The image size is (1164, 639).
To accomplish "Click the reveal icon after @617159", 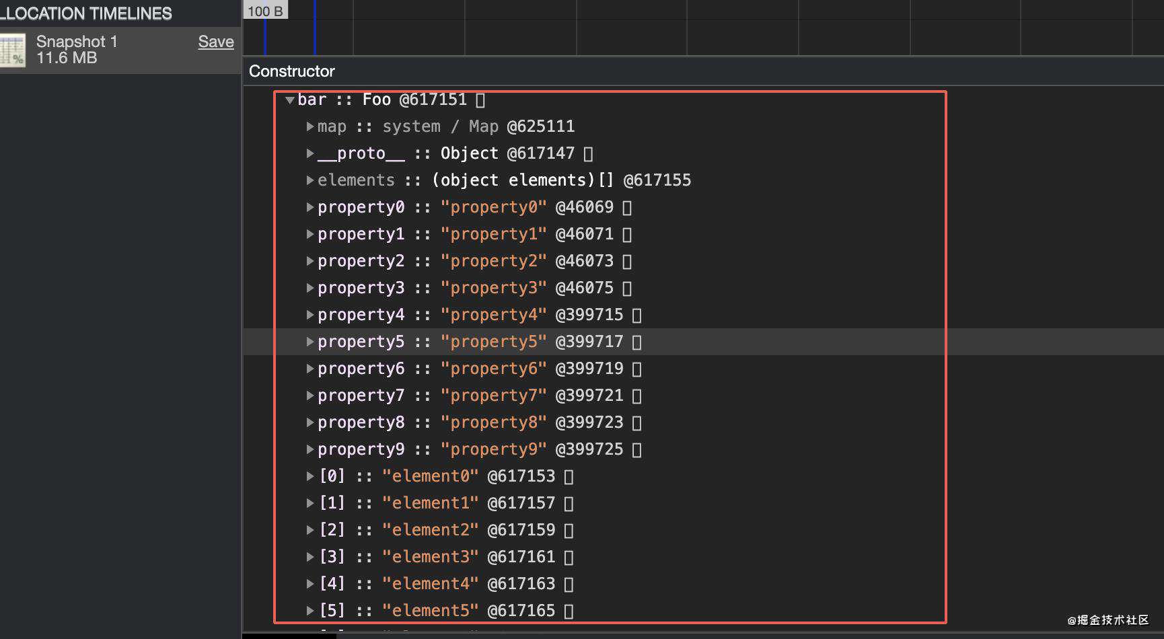I will click(x=569, y=531).
